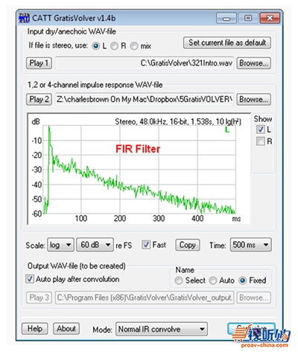Select the R stereo channel radio button
The height and width of the screenshot is (355, 298).
[x=114, y=46]
